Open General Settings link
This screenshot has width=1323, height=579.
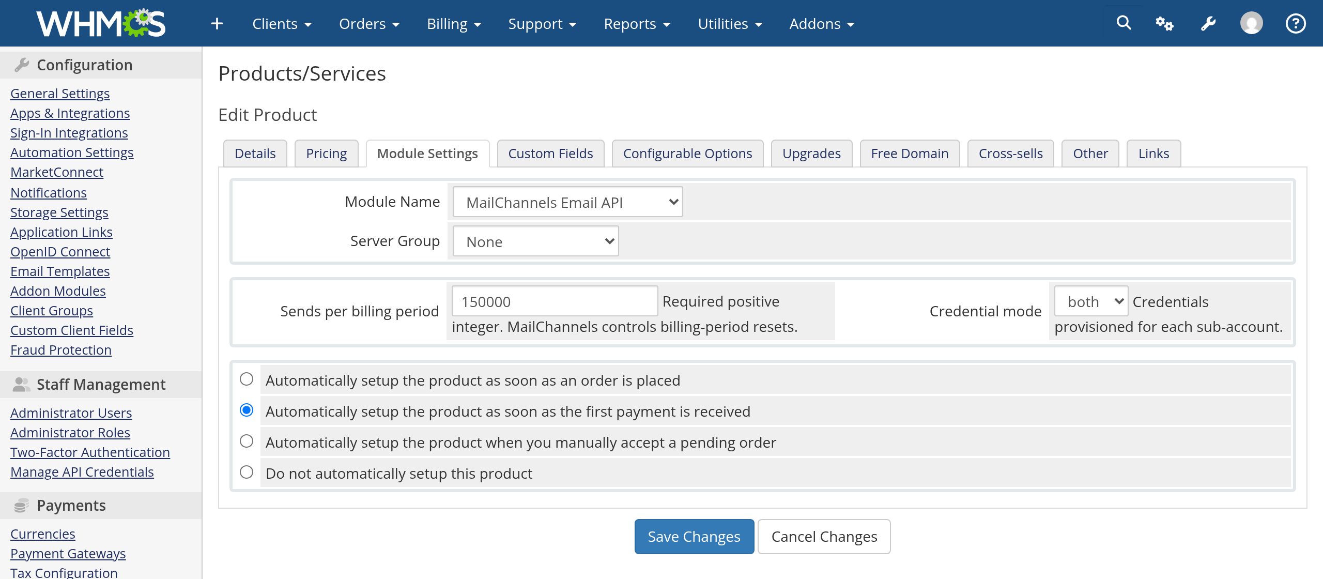tap(60, 94)
